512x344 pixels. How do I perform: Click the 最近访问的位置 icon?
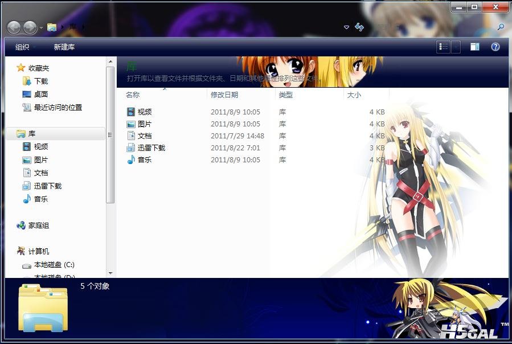[26, 107]
